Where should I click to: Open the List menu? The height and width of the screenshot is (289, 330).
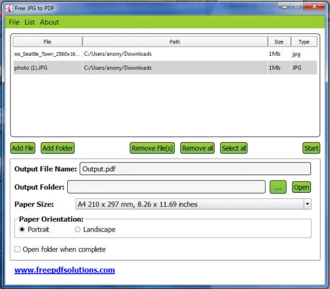(29, 22)
